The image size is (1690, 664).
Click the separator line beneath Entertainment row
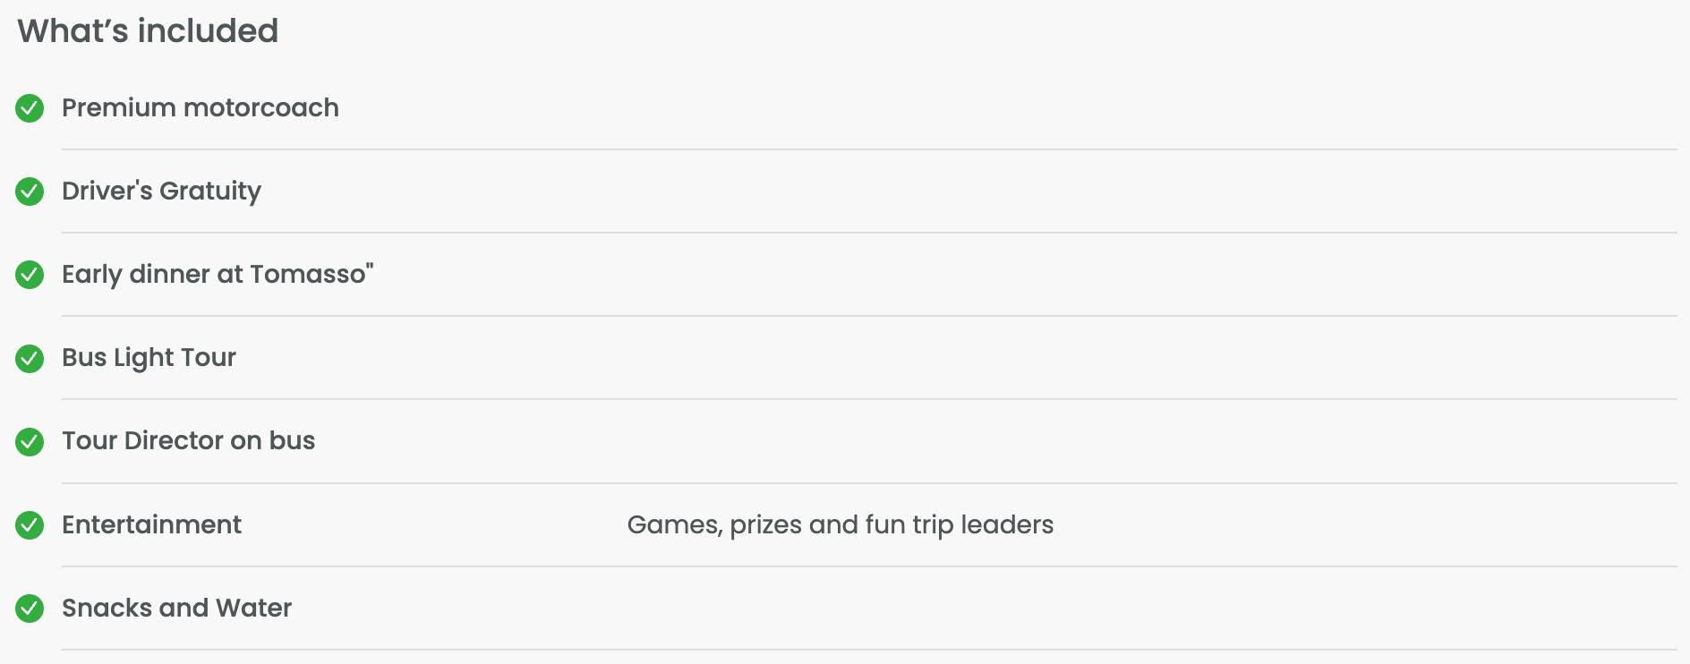[868, 566]
